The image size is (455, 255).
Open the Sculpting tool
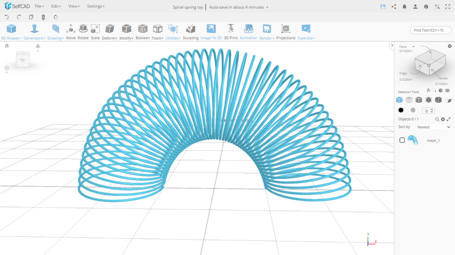pyautogui.click(x=190, y=32)
